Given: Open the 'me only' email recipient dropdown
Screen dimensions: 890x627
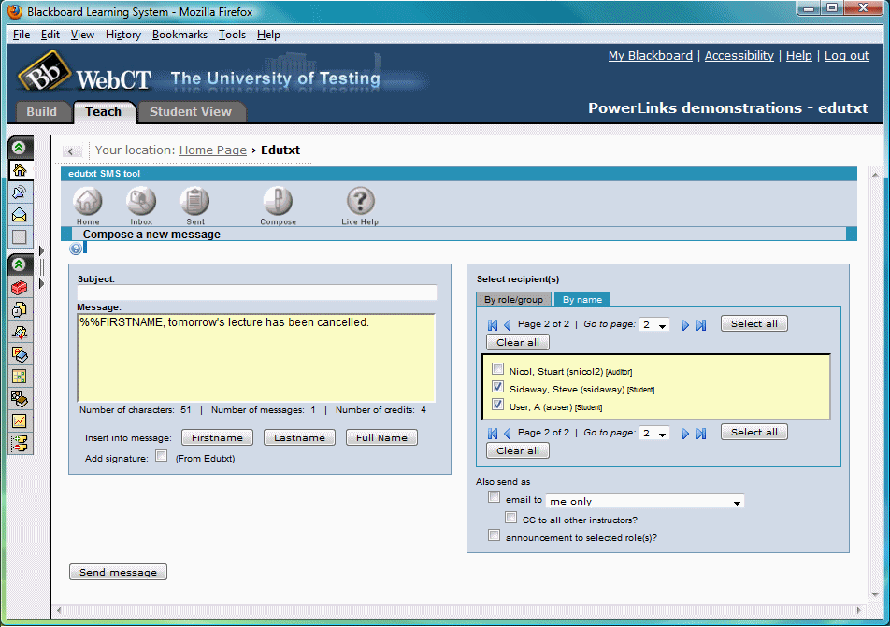Looking at the screenshot, I should [x=644, y=500].
